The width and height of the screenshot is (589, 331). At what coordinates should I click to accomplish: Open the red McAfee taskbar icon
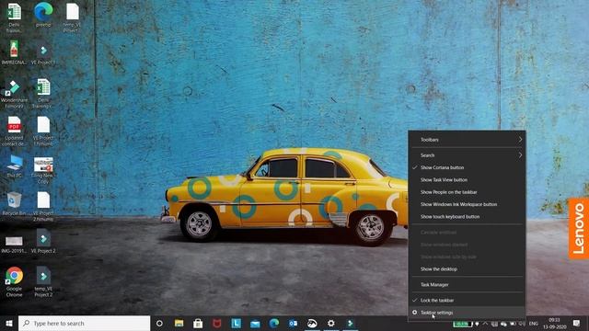point(217,323)
